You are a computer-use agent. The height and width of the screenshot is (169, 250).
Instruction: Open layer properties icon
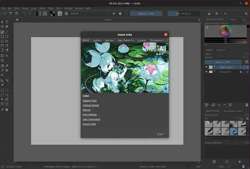[x=230, y=105]
